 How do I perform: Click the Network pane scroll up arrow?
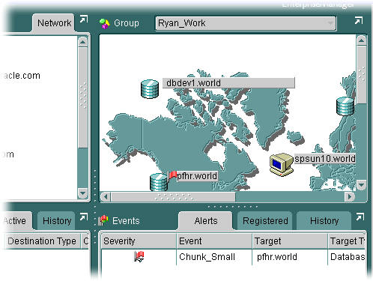pos(83,42)
